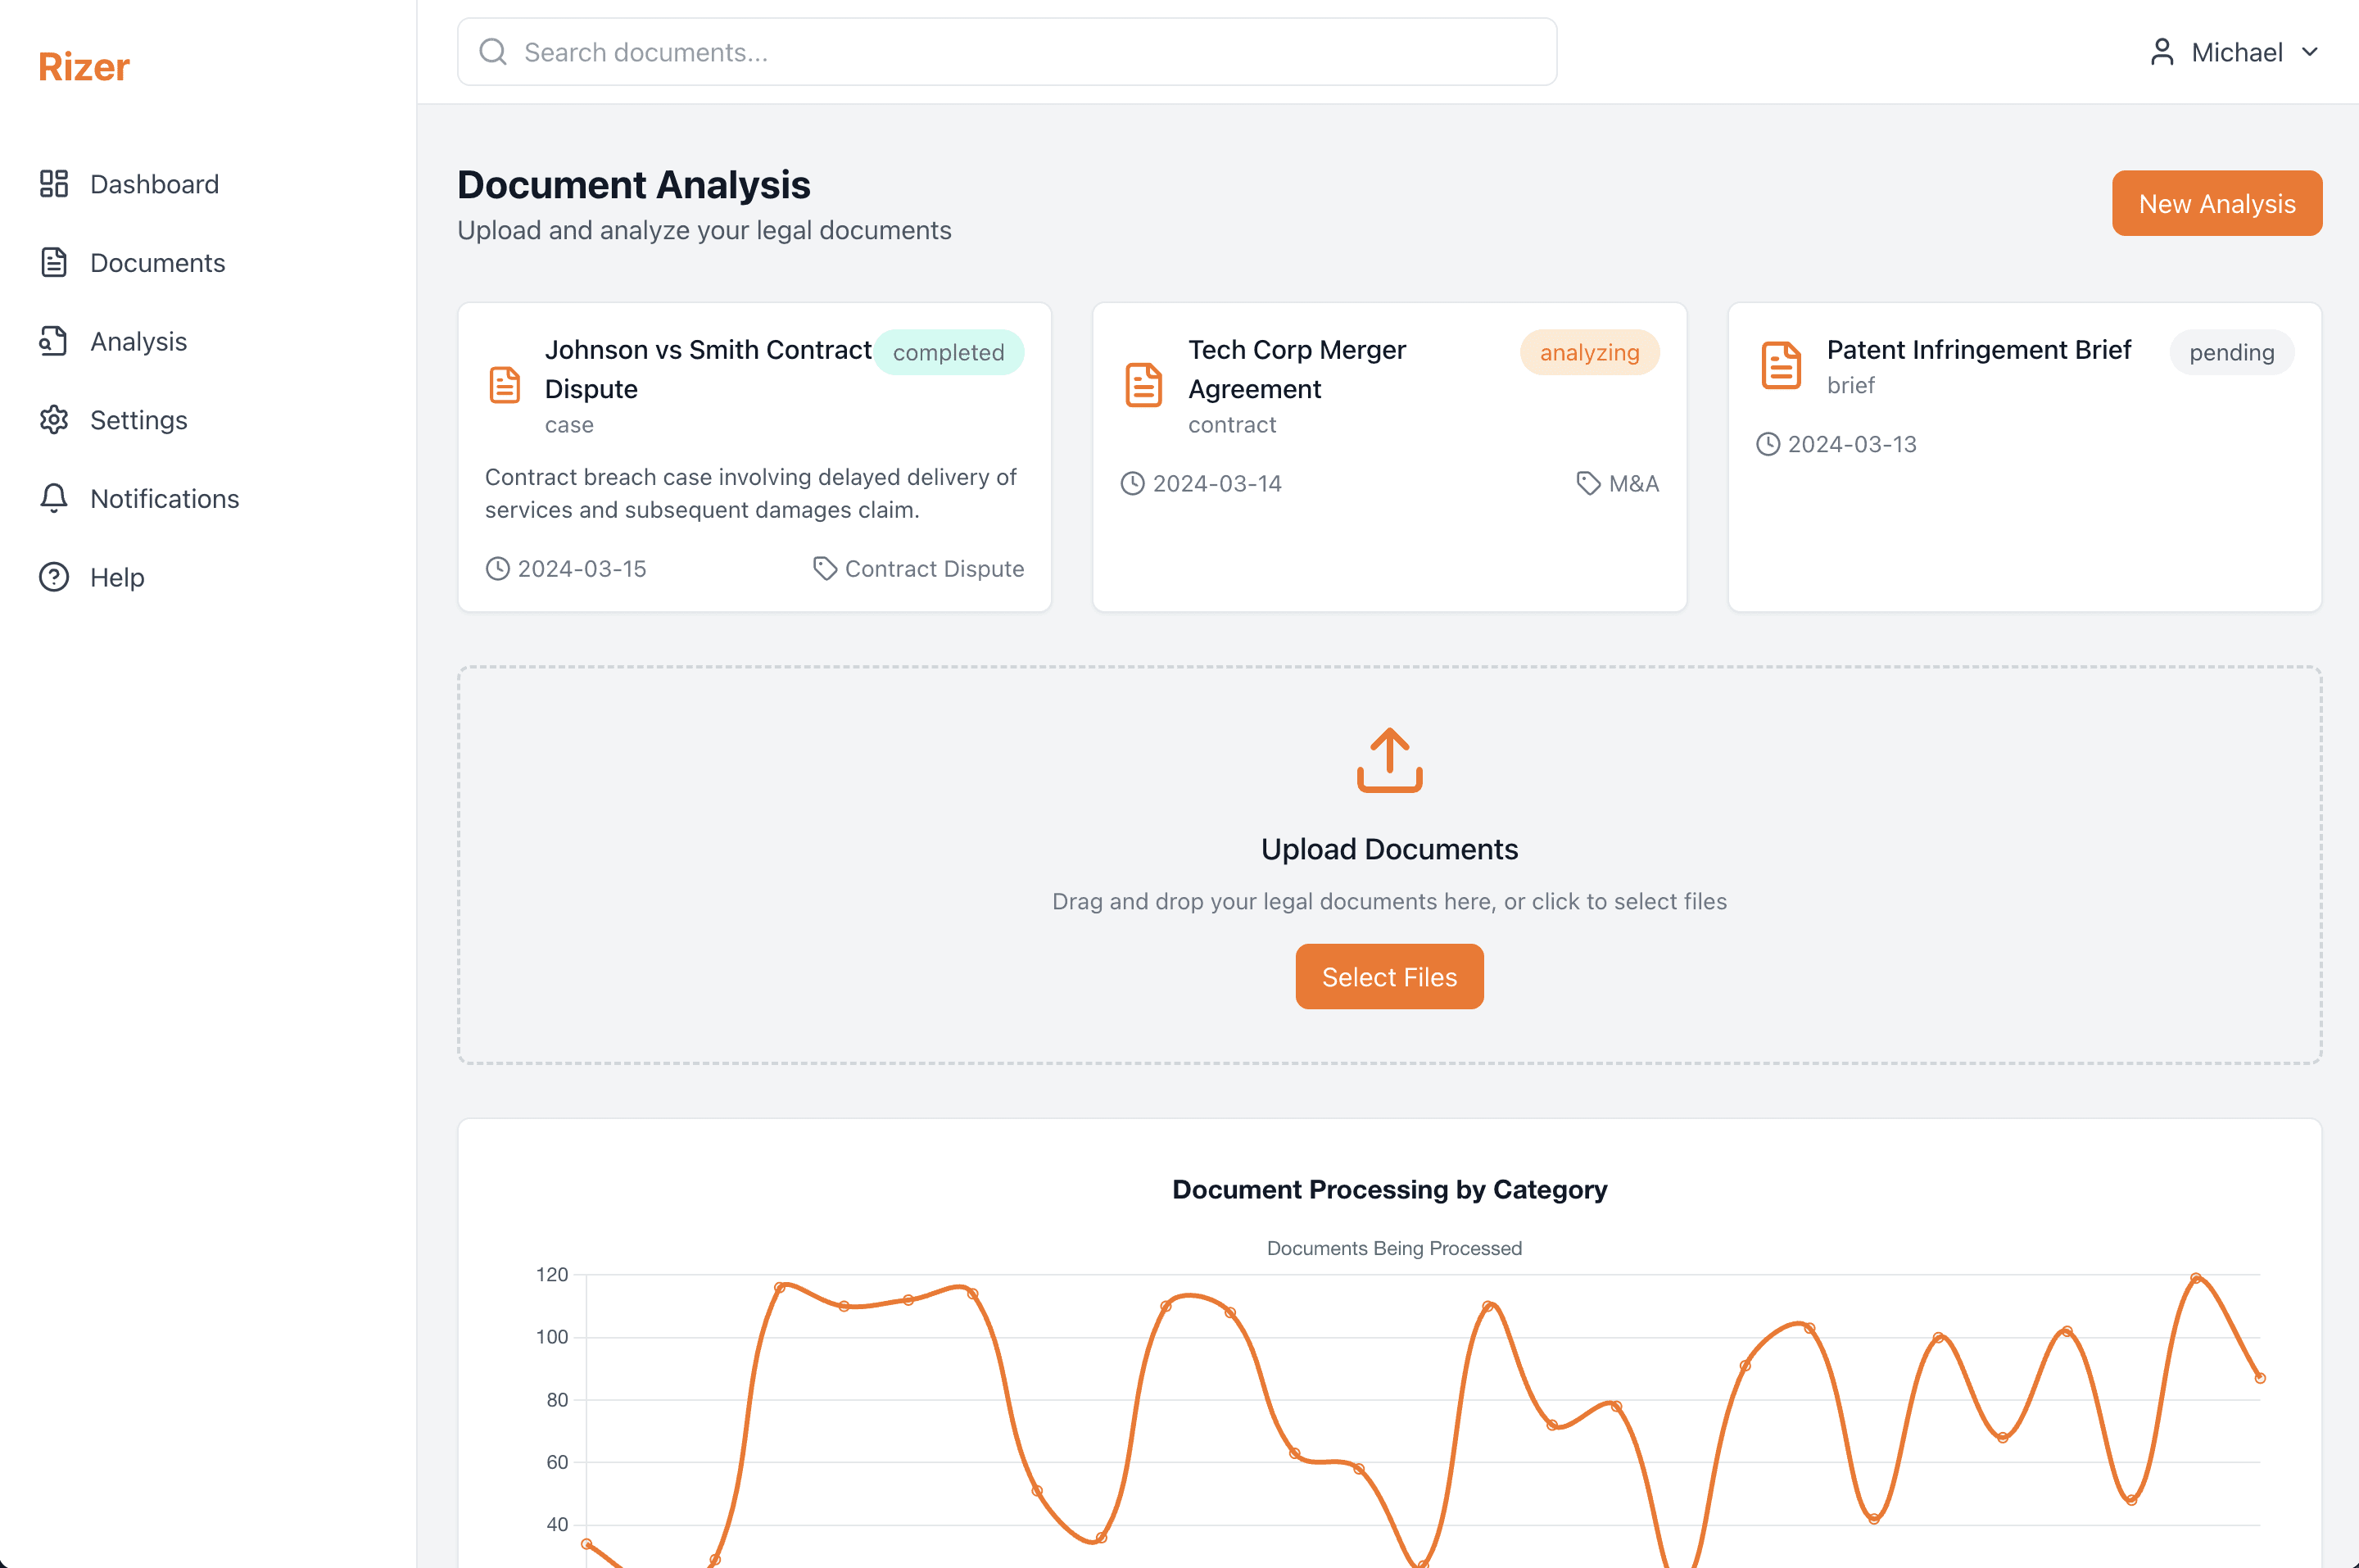Click the user profile icon beside Michael
Image resolution: width=2359 pixels, height=1568 pixels.
click(2162, 52)
